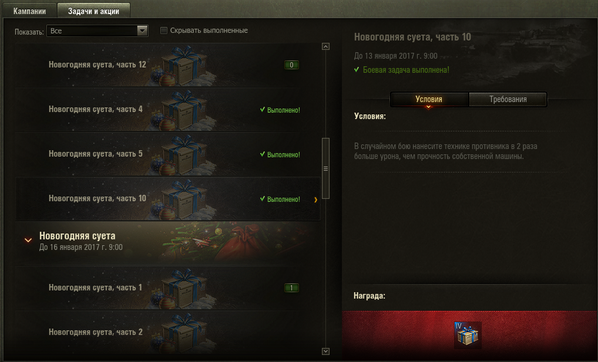This screenshot has height=362, width=598.
Task: Open the Показать filter dropdown
Action: click(98, 31)
